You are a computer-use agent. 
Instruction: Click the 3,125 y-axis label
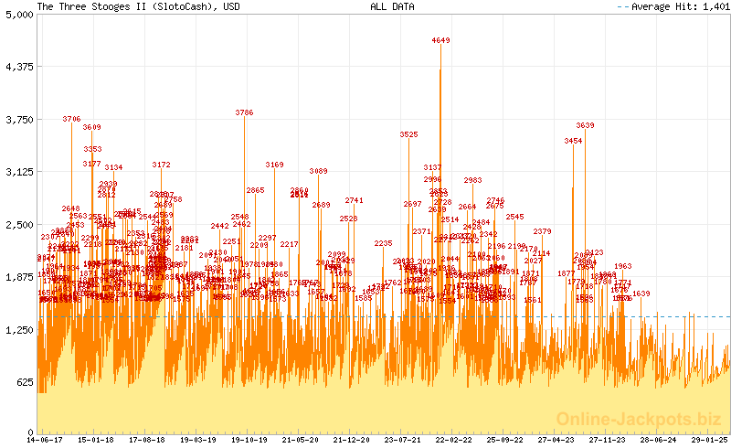coord(18,172)
